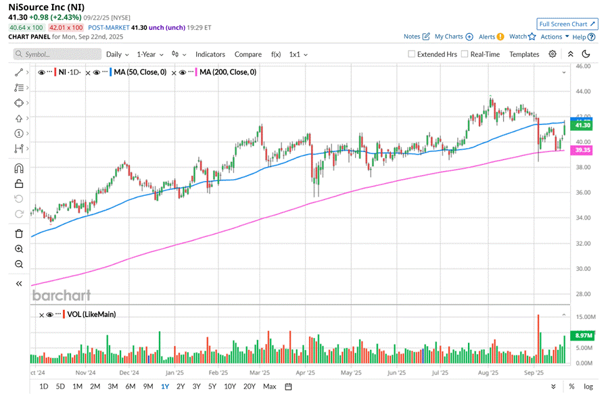Click the lock drawings icon
610x398 pixels.
pyautogui.click(x=18, y=183)
